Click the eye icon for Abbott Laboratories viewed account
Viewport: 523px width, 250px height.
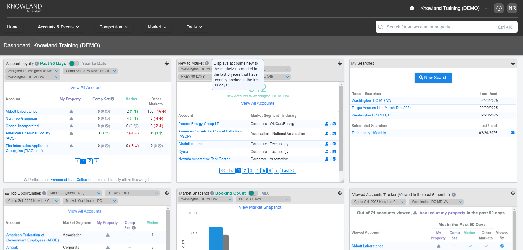(x=502, y=246)
